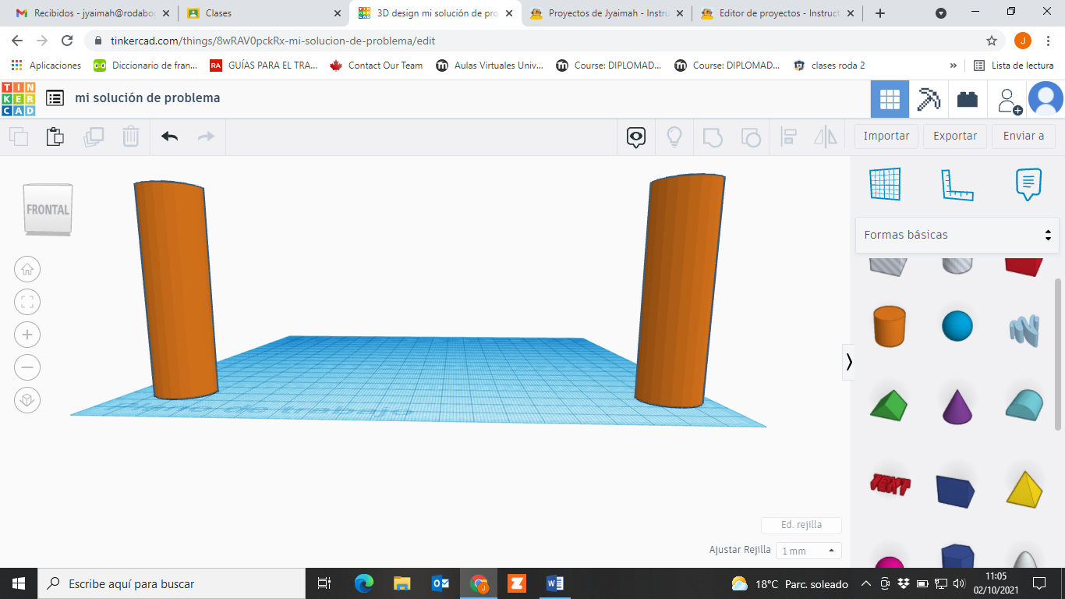Select the yellow pyramid shape
1065x599 pixels.
click(1024, 488)
